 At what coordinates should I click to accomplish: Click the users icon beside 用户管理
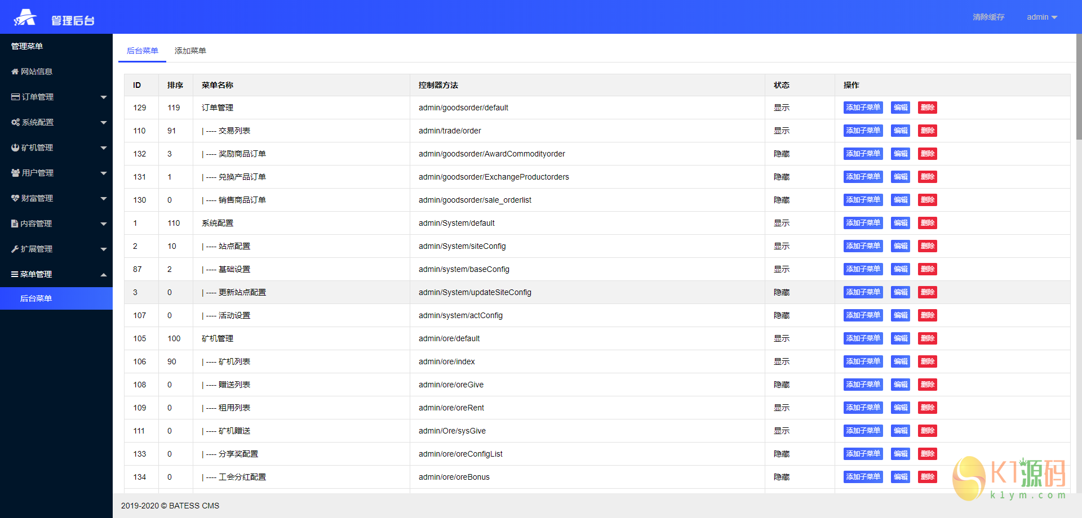(16, 173)
